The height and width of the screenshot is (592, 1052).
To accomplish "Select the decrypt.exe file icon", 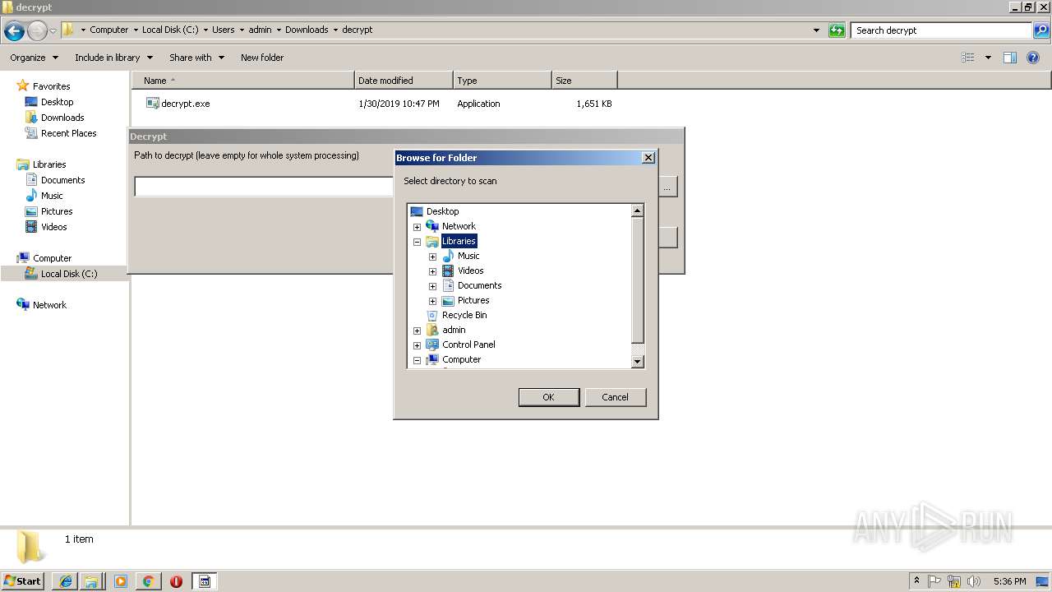I will 152,104.
